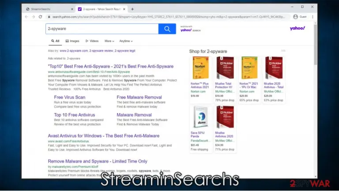Viewport: 339px width, 191px height.
Task: Expand the Anytime time filter
Action: pos(126,41)
